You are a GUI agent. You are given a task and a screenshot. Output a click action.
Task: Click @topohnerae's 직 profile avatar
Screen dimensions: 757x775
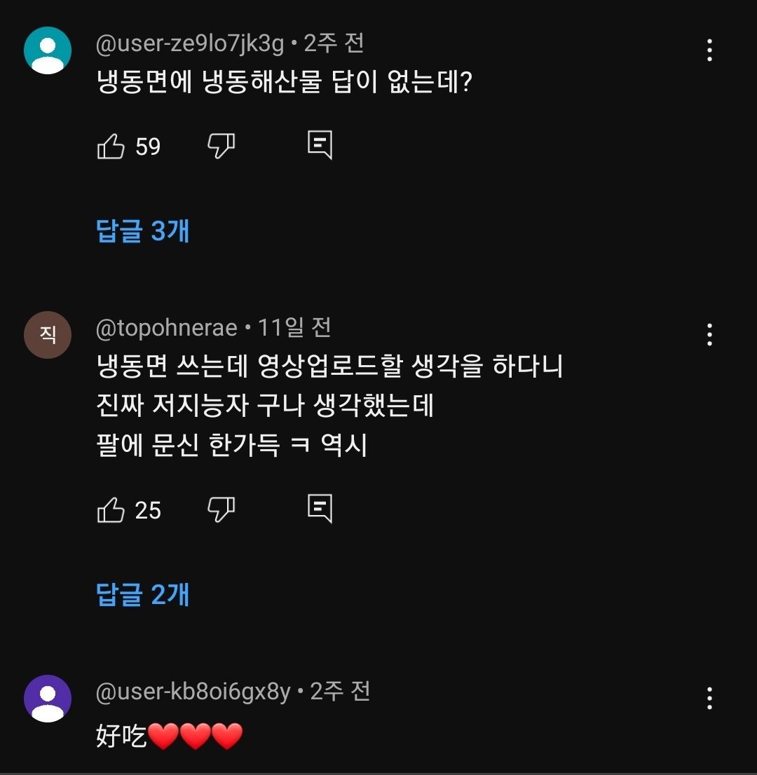click(47, 334)
